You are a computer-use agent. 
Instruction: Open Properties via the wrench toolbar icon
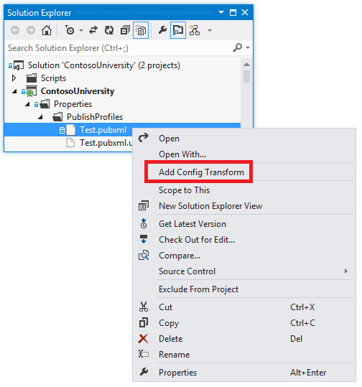(x=162, y=30)
